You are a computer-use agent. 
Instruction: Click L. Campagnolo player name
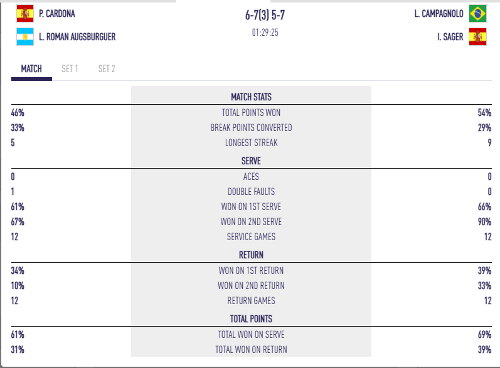(x=439, y=13)
